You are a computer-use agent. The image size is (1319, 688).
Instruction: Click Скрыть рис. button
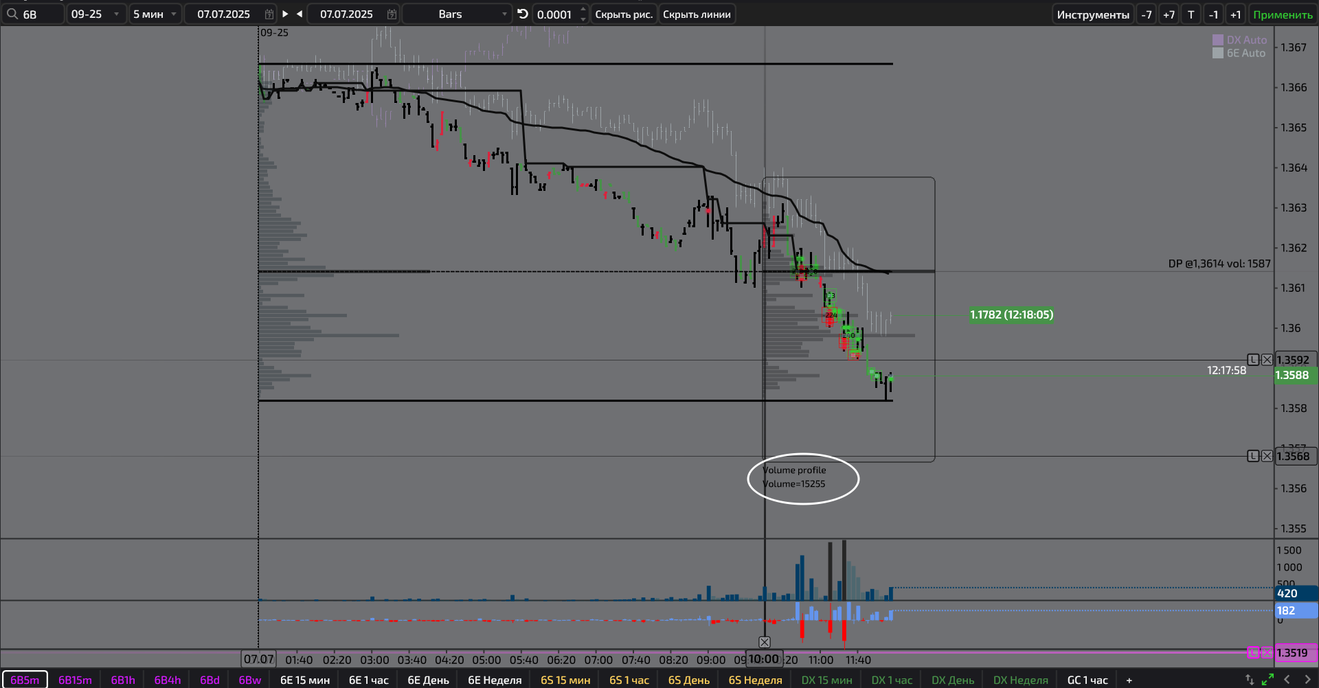point(624,14)
